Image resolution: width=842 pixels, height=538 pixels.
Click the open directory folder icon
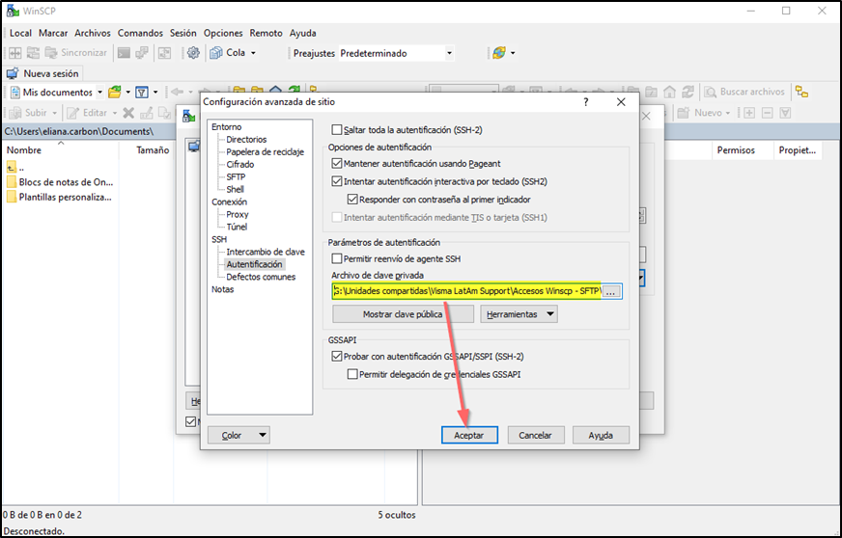tap(114, 93)
